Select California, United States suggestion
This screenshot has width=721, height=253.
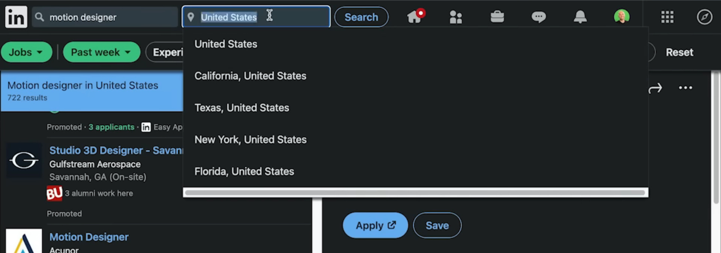click(250, 76)
